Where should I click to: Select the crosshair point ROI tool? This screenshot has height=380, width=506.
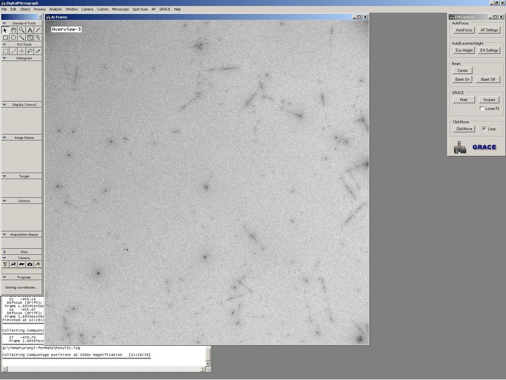click(22, 51)
